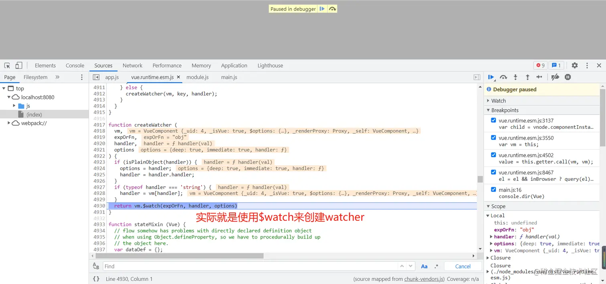Expand the vm VueComponent variable
606x284 pixels.
[x=492, y=251]
